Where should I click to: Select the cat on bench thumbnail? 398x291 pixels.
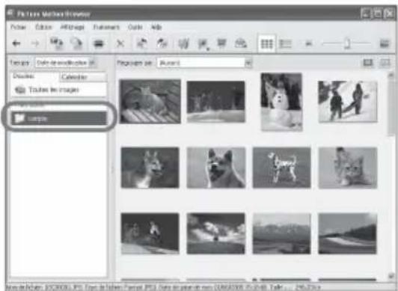tap(150, 102)
